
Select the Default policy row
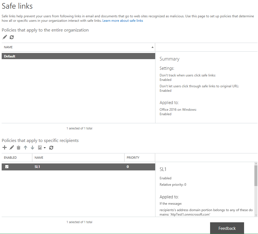pyautogui.click(x=78, y=56)
